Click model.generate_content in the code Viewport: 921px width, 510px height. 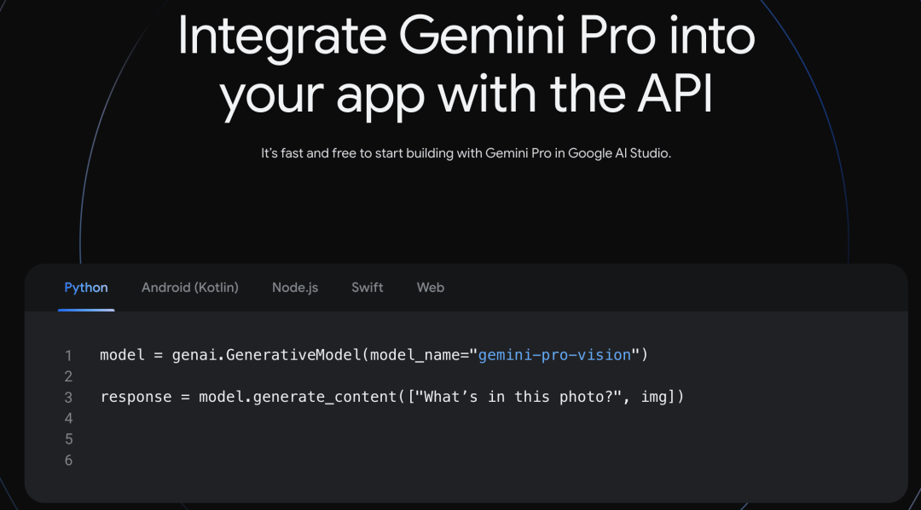coord(295,397)
